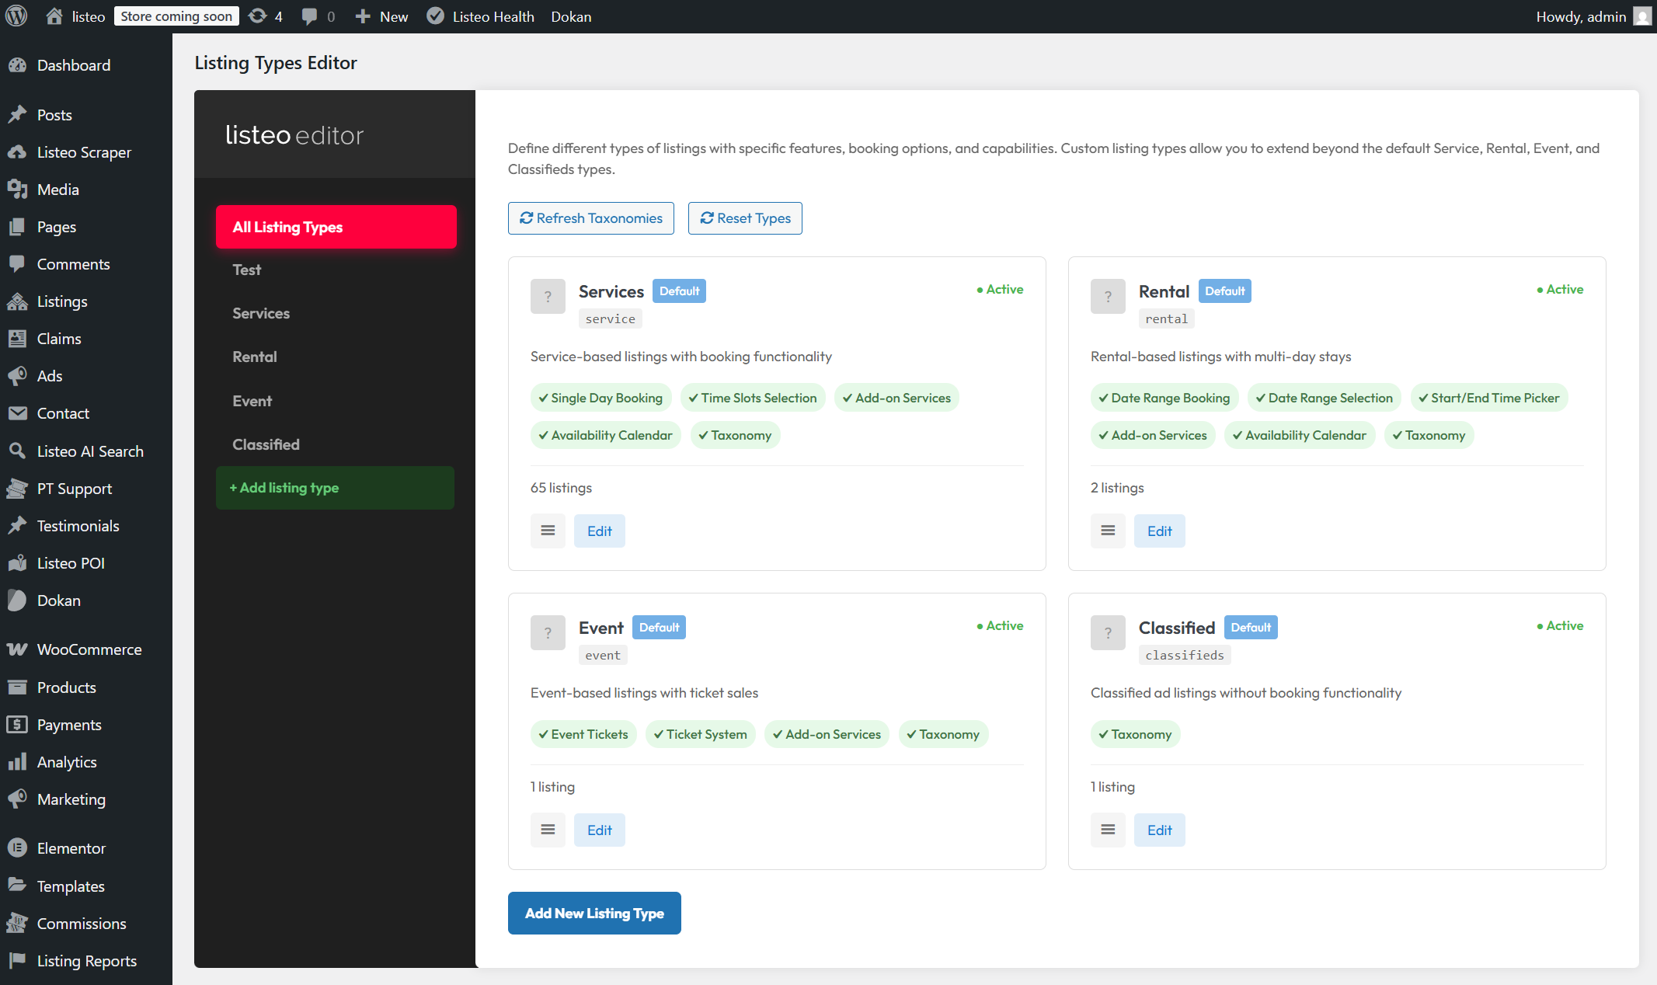Image resolution: width=1657 pixels, height=985 pixels.
Task: Switch to the Rental editor tab
Action: coord(254,357)
